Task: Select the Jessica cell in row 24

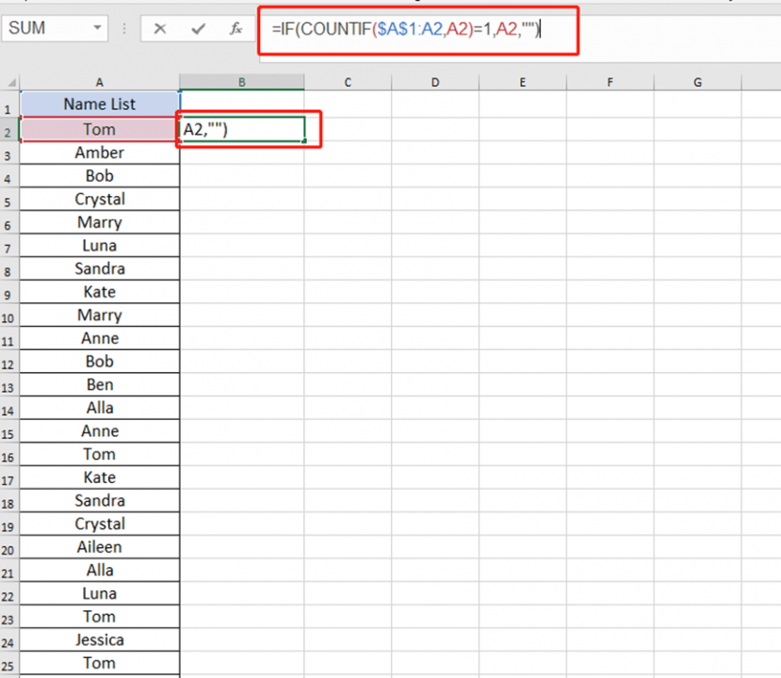Action: point(99,639)
